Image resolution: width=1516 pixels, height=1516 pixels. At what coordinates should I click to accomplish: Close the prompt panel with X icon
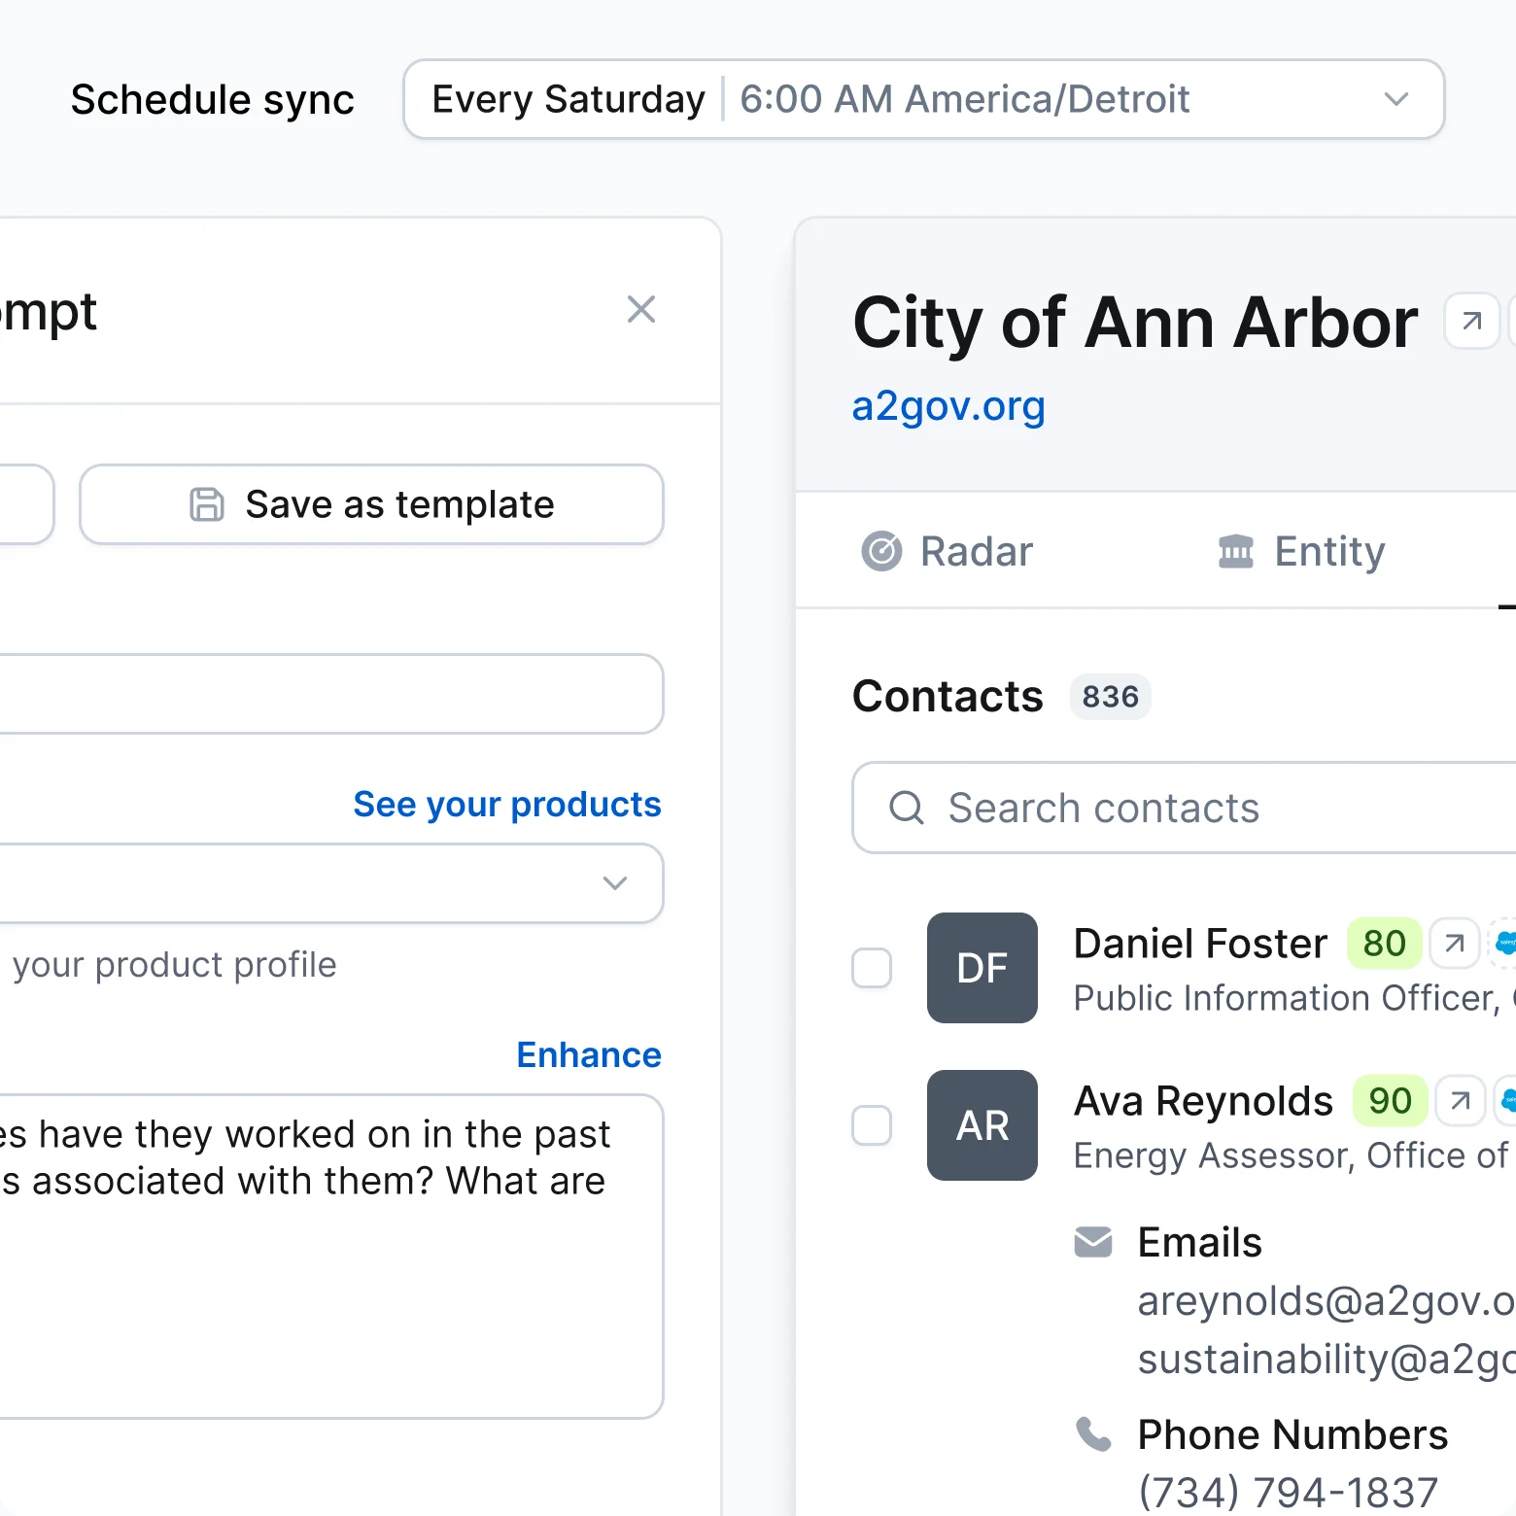(641, 310)
